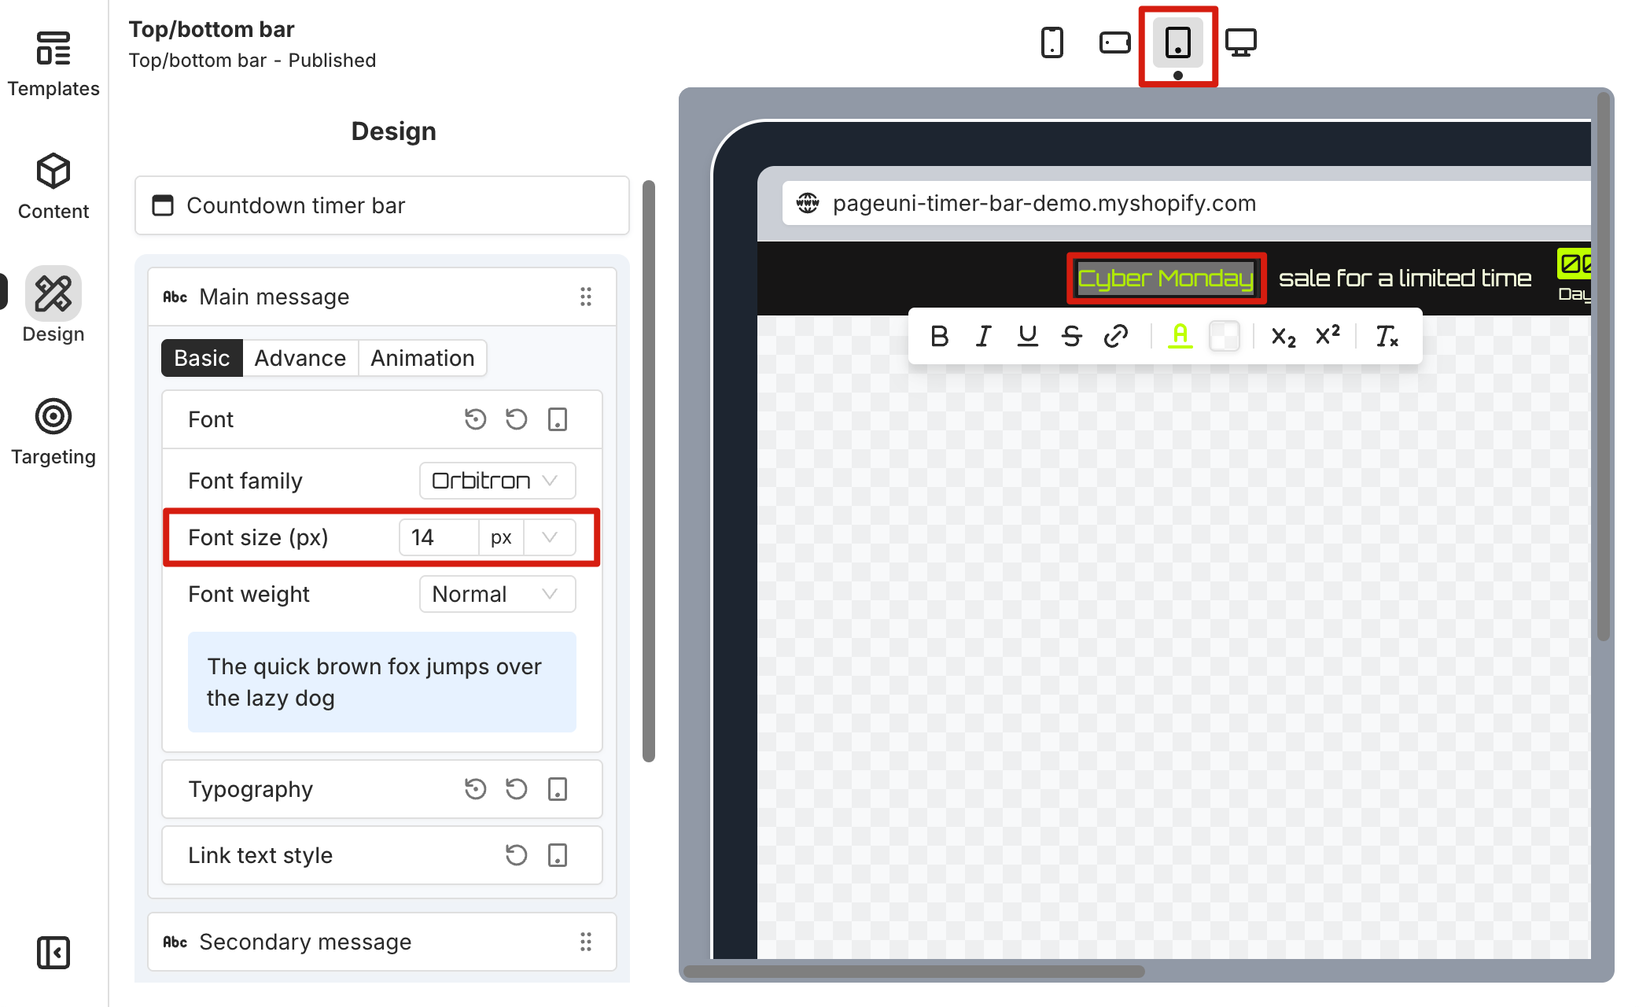
Task: Expand the Secondary message section
Action: click(382, 942)
